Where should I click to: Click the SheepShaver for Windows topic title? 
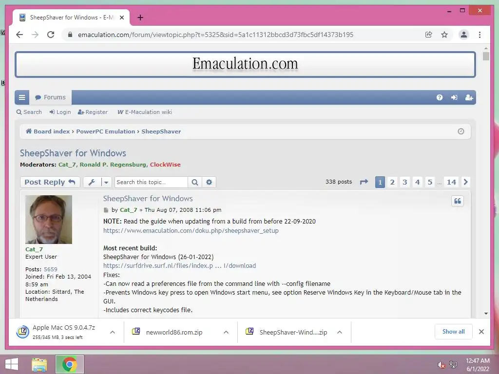tap(73, 153)
